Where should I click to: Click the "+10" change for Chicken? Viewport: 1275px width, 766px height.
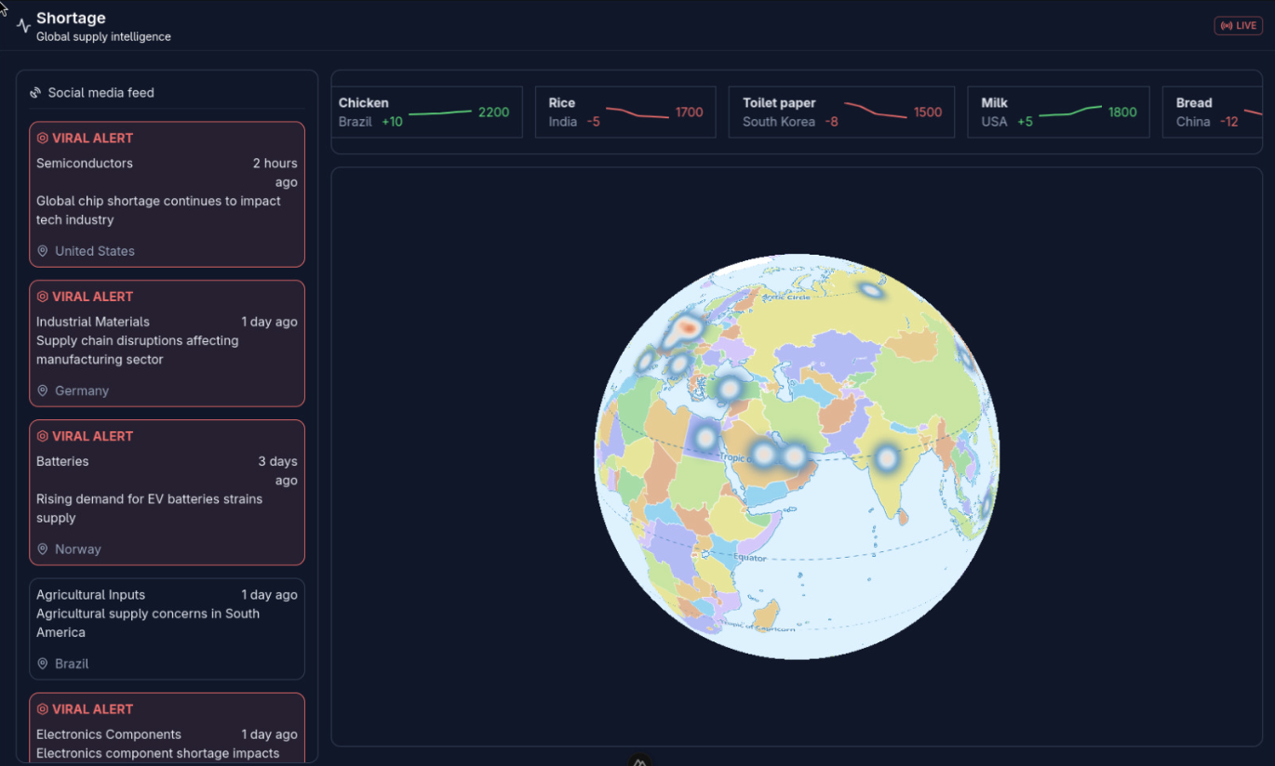pyautogui.click(x=392, y=122)
